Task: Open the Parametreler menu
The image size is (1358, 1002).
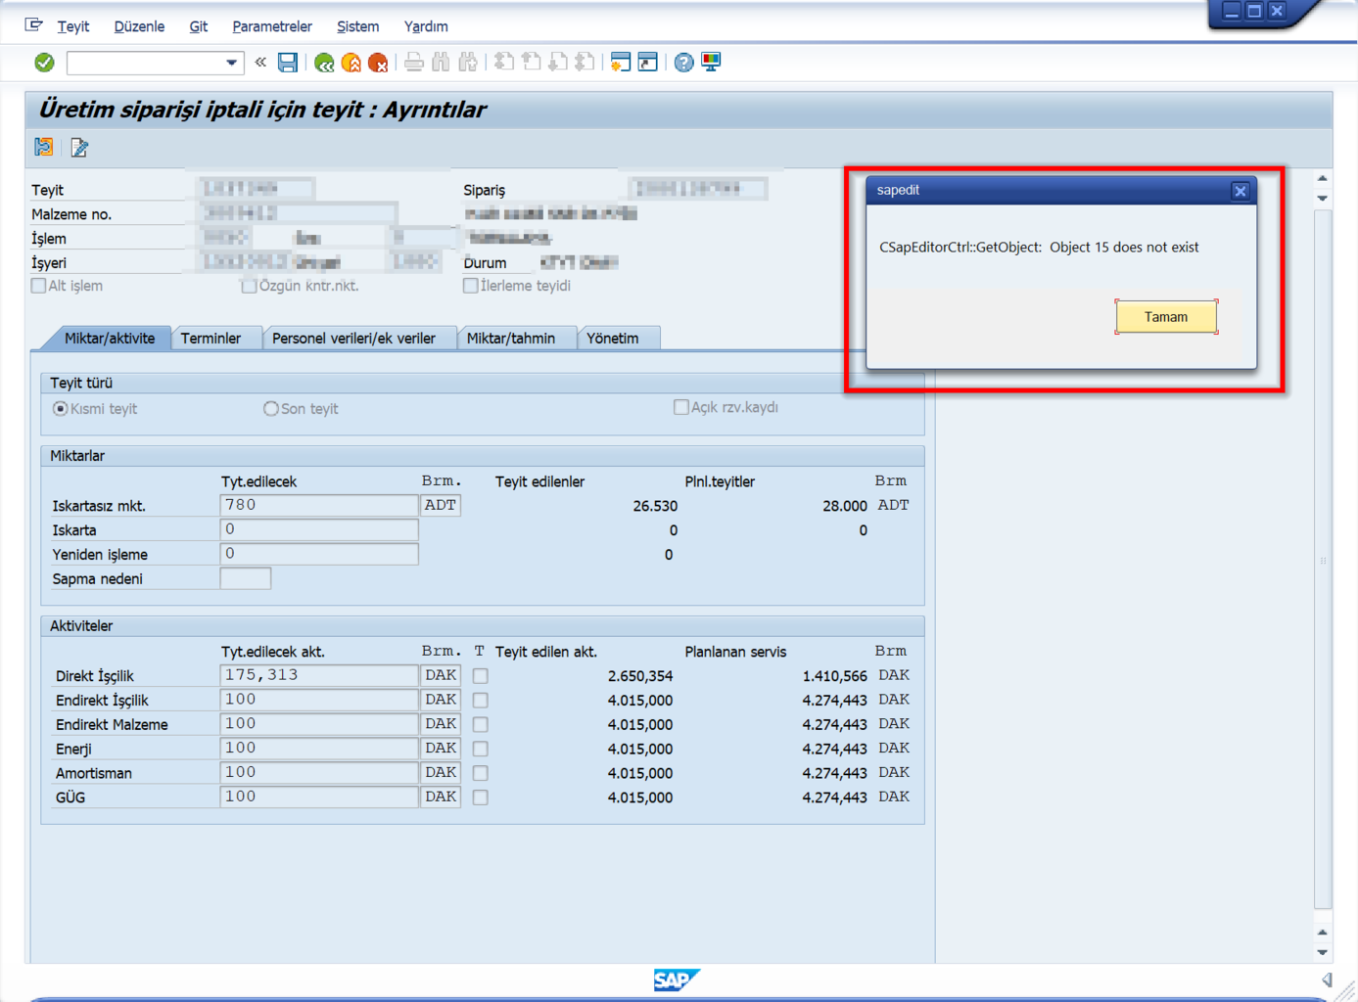Action: point(272,26)
